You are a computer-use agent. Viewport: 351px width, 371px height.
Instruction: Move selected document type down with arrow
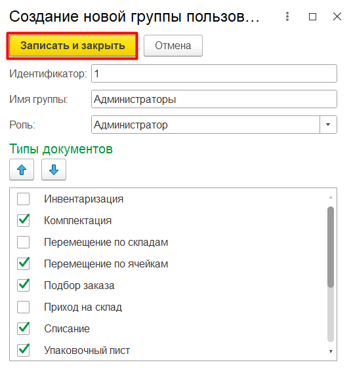click(x=54, y=170)
